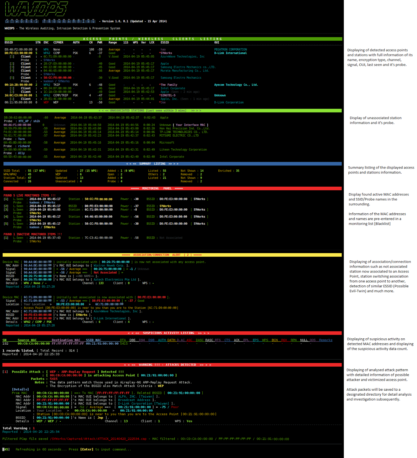
Task: Click the probe name 'HTC_AP / shih'
Action: coord(29,121)
